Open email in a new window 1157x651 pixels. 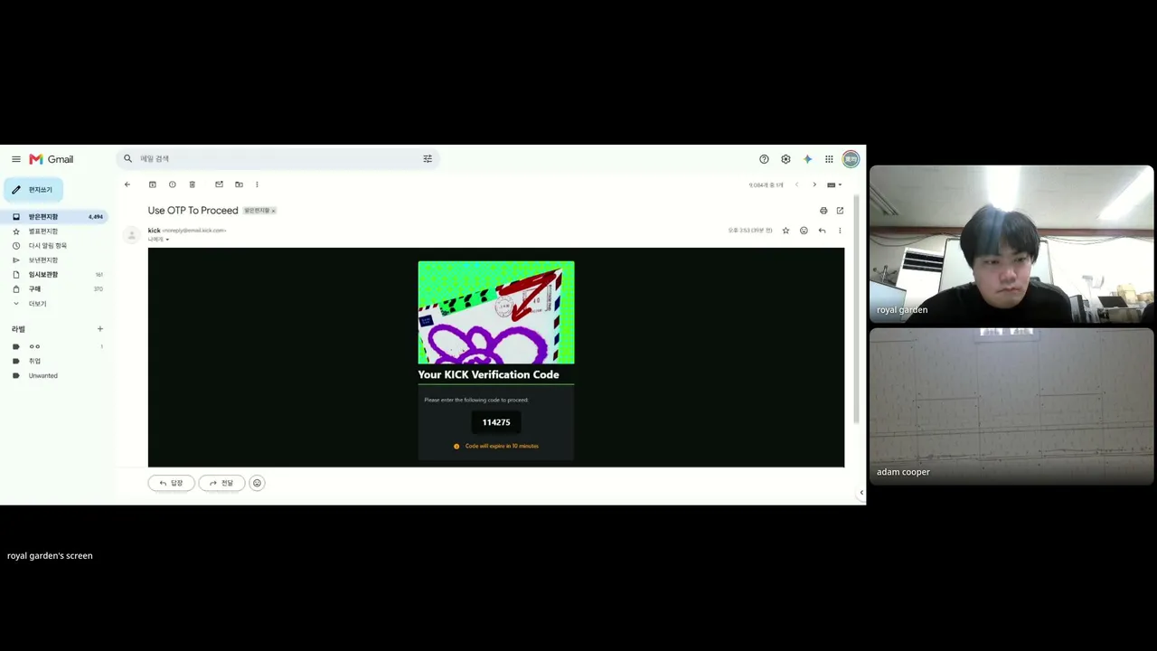click(x=840, y=211)
